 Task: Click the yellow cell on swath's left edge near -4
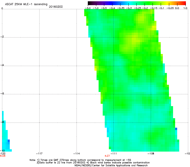[96, 69]
